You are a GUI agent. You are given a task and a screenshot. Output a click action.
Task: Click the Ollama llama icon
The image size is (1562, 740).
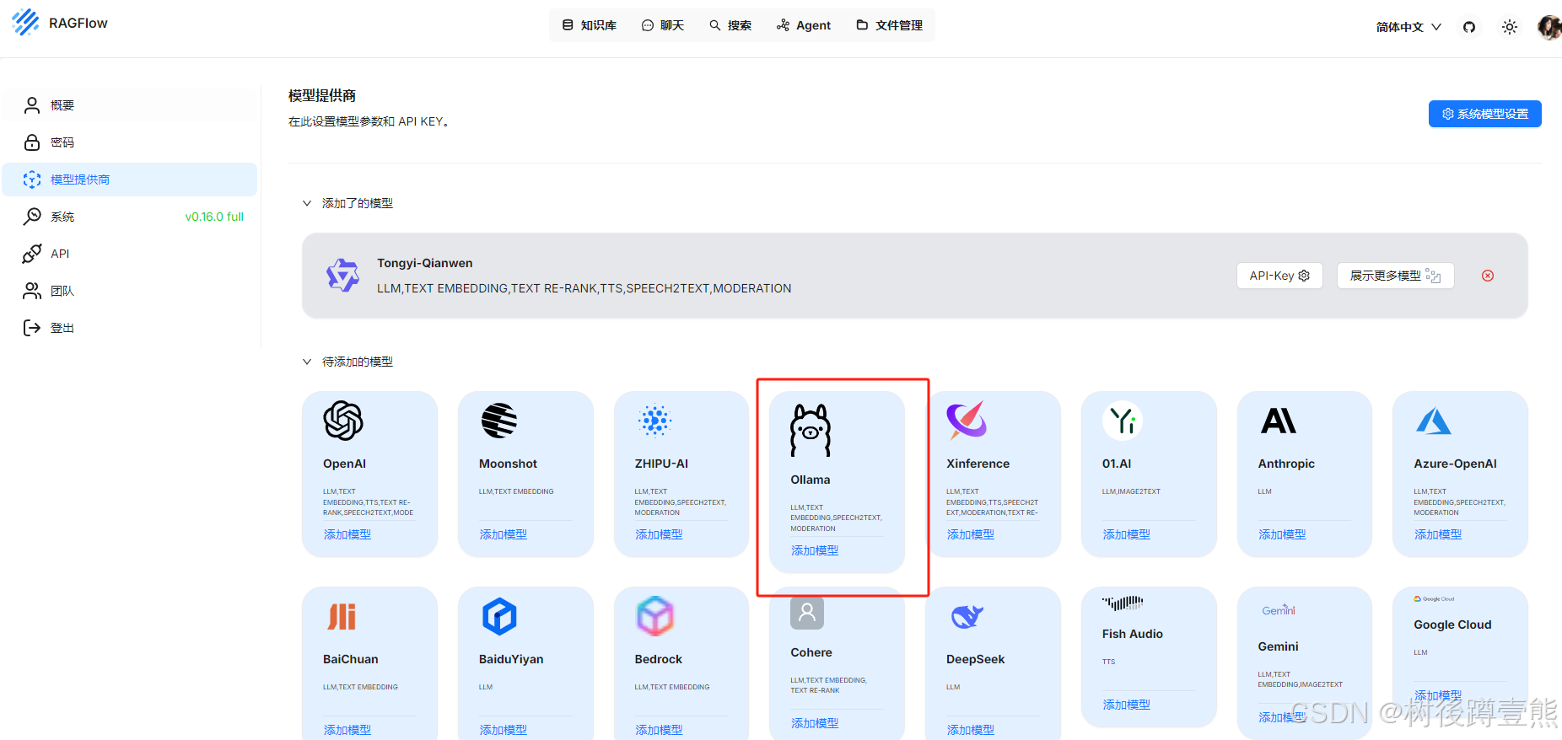click(x=811, y=430)
